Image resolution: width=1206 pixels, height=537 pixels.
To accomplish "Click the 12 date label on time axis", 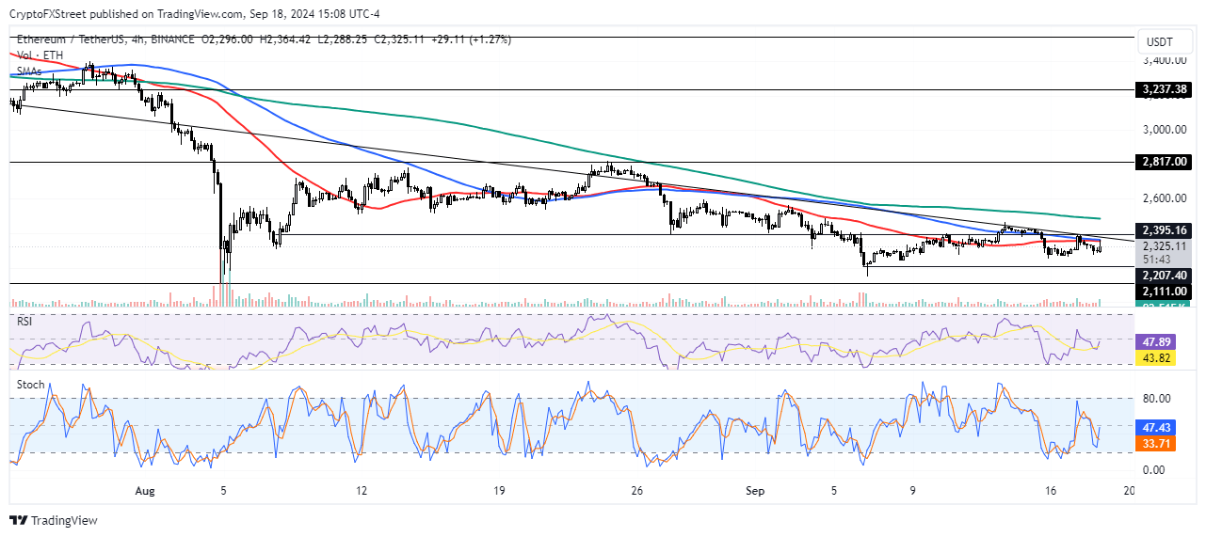I will click(362, 491).
